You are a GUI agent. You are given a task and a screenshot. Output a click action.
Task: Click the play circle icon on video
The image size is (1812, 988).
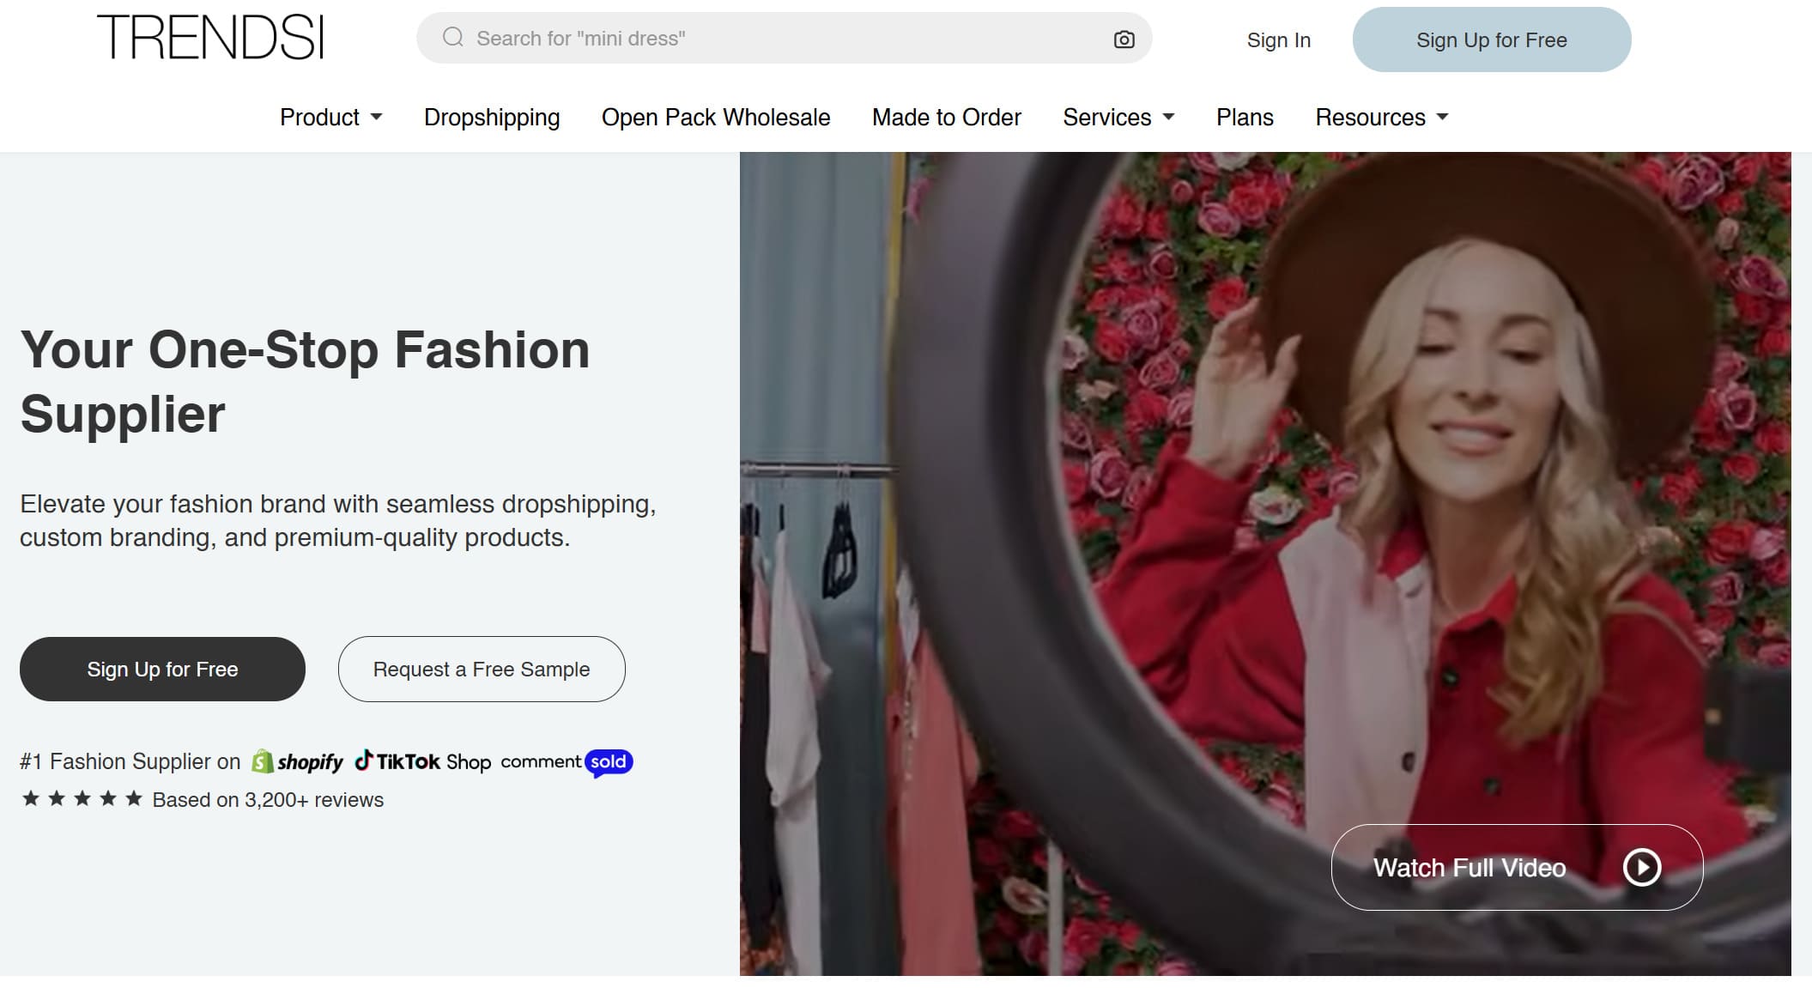point(1642,867)
